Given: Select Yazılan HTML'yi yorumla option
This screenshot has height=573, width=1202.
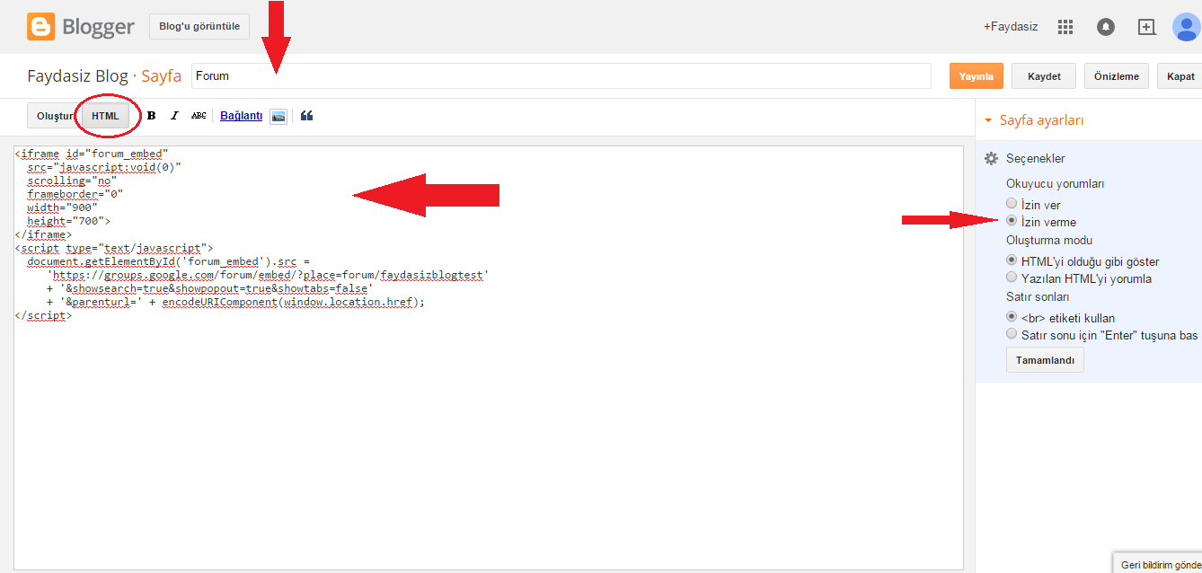Looking at the screenshot, I should click(x=1012, y=278).
